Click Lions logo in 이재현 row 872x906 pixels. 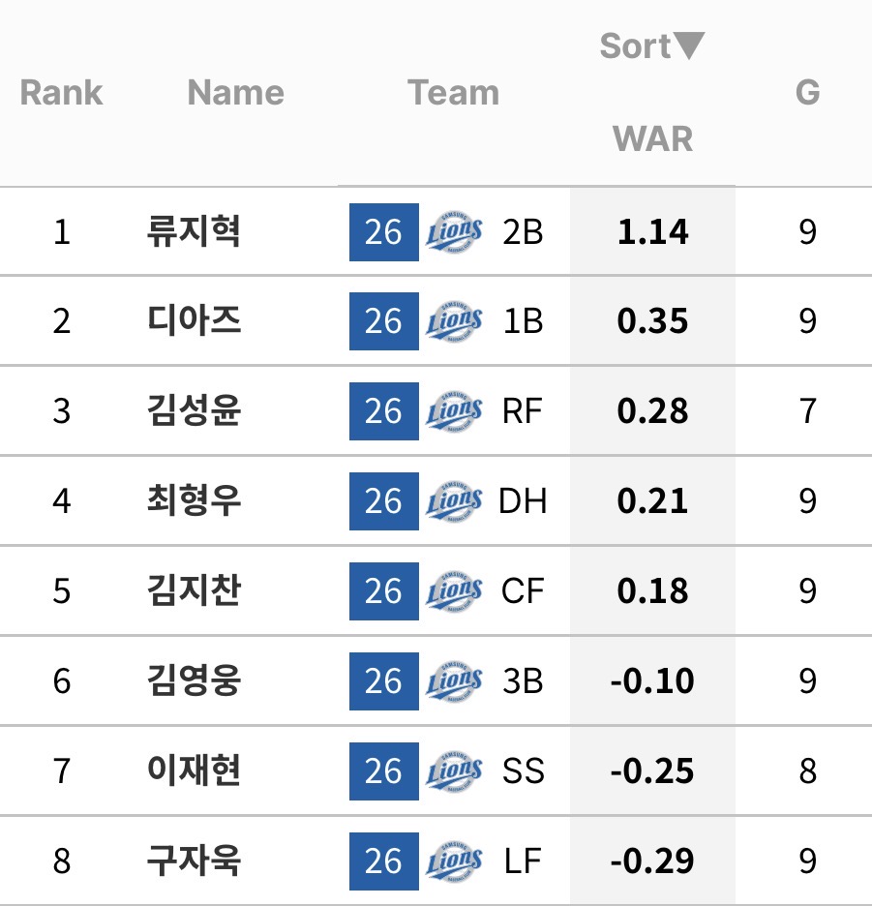(454, 771)
